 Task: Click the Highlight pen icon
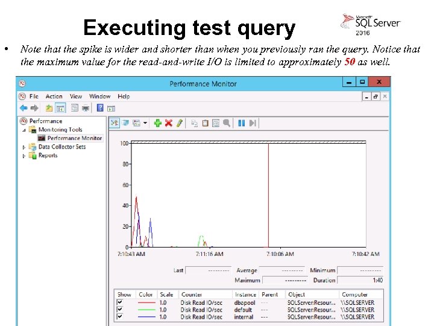click(x=180, y=123)
